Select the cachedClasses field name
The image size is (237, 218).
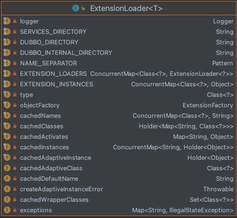pos(41,126)
